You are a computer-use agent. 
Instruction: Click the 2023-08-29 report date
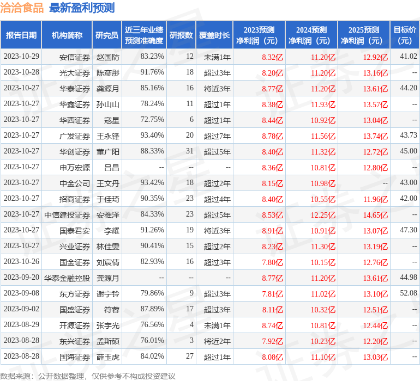click(21, 324)
